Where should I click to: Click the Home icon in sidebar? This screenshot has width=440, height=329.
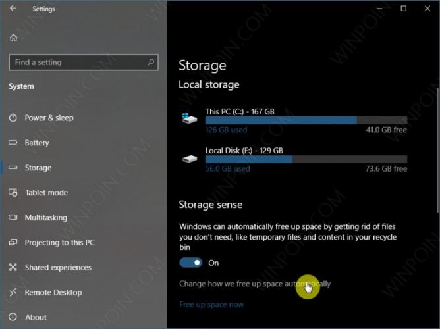tap(13, 38)
